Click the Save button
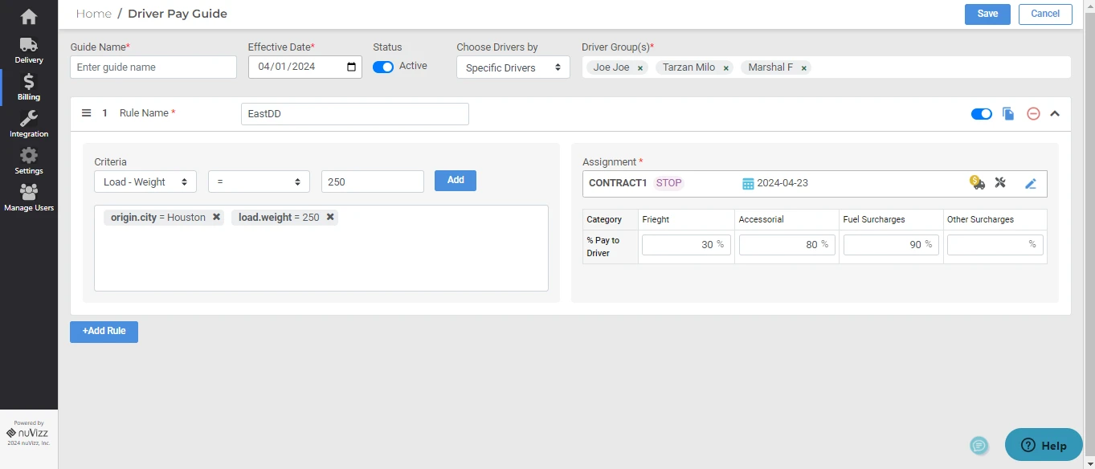The height and width of the screenshot is (469, 1095). [x=987, y=14]
